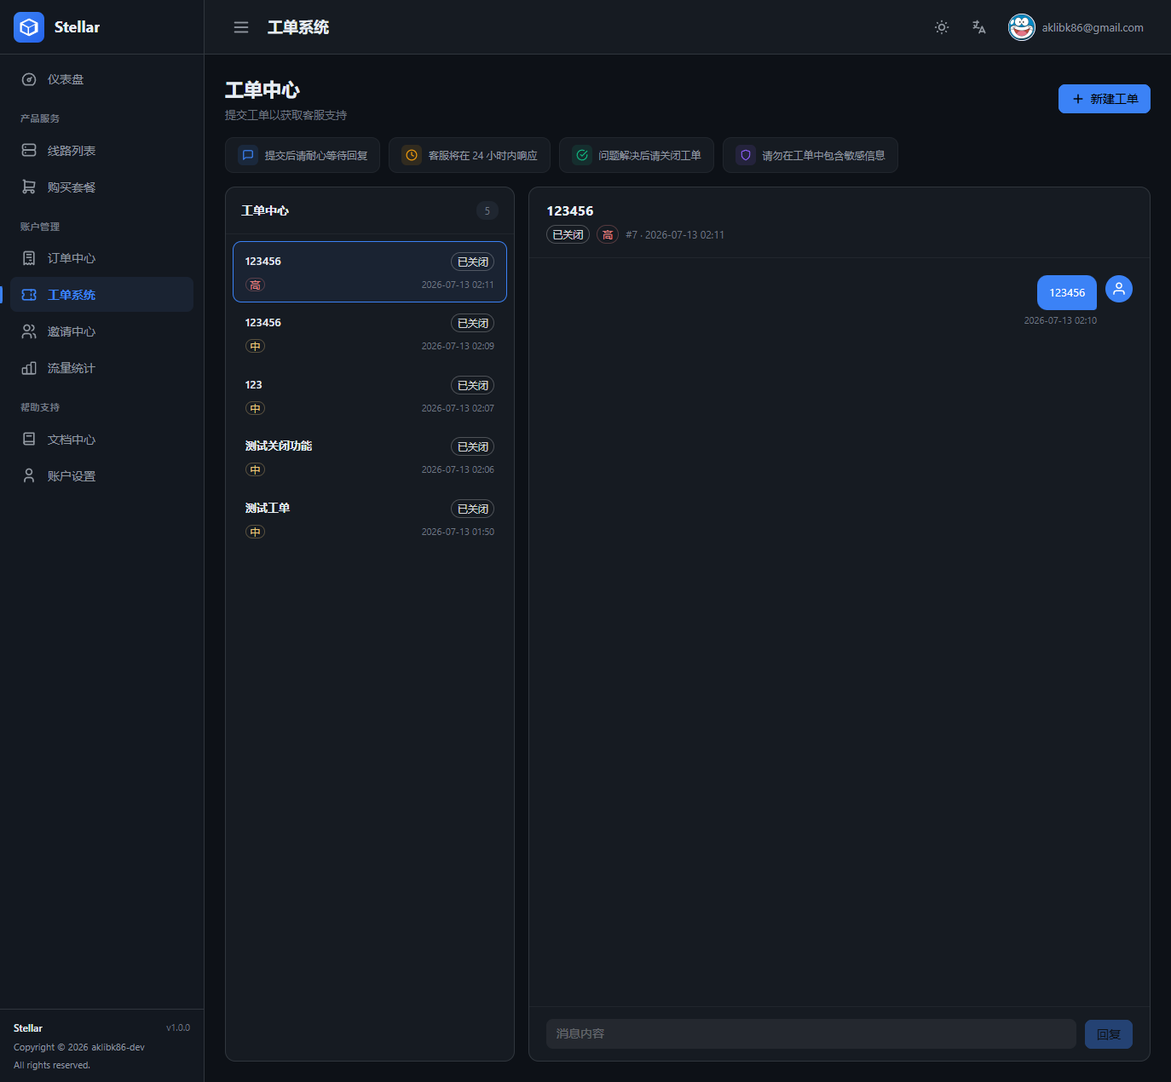The image size is (1171, 1082).
Task: Select the ticket titled 测试工单
Action: (370, 519)
